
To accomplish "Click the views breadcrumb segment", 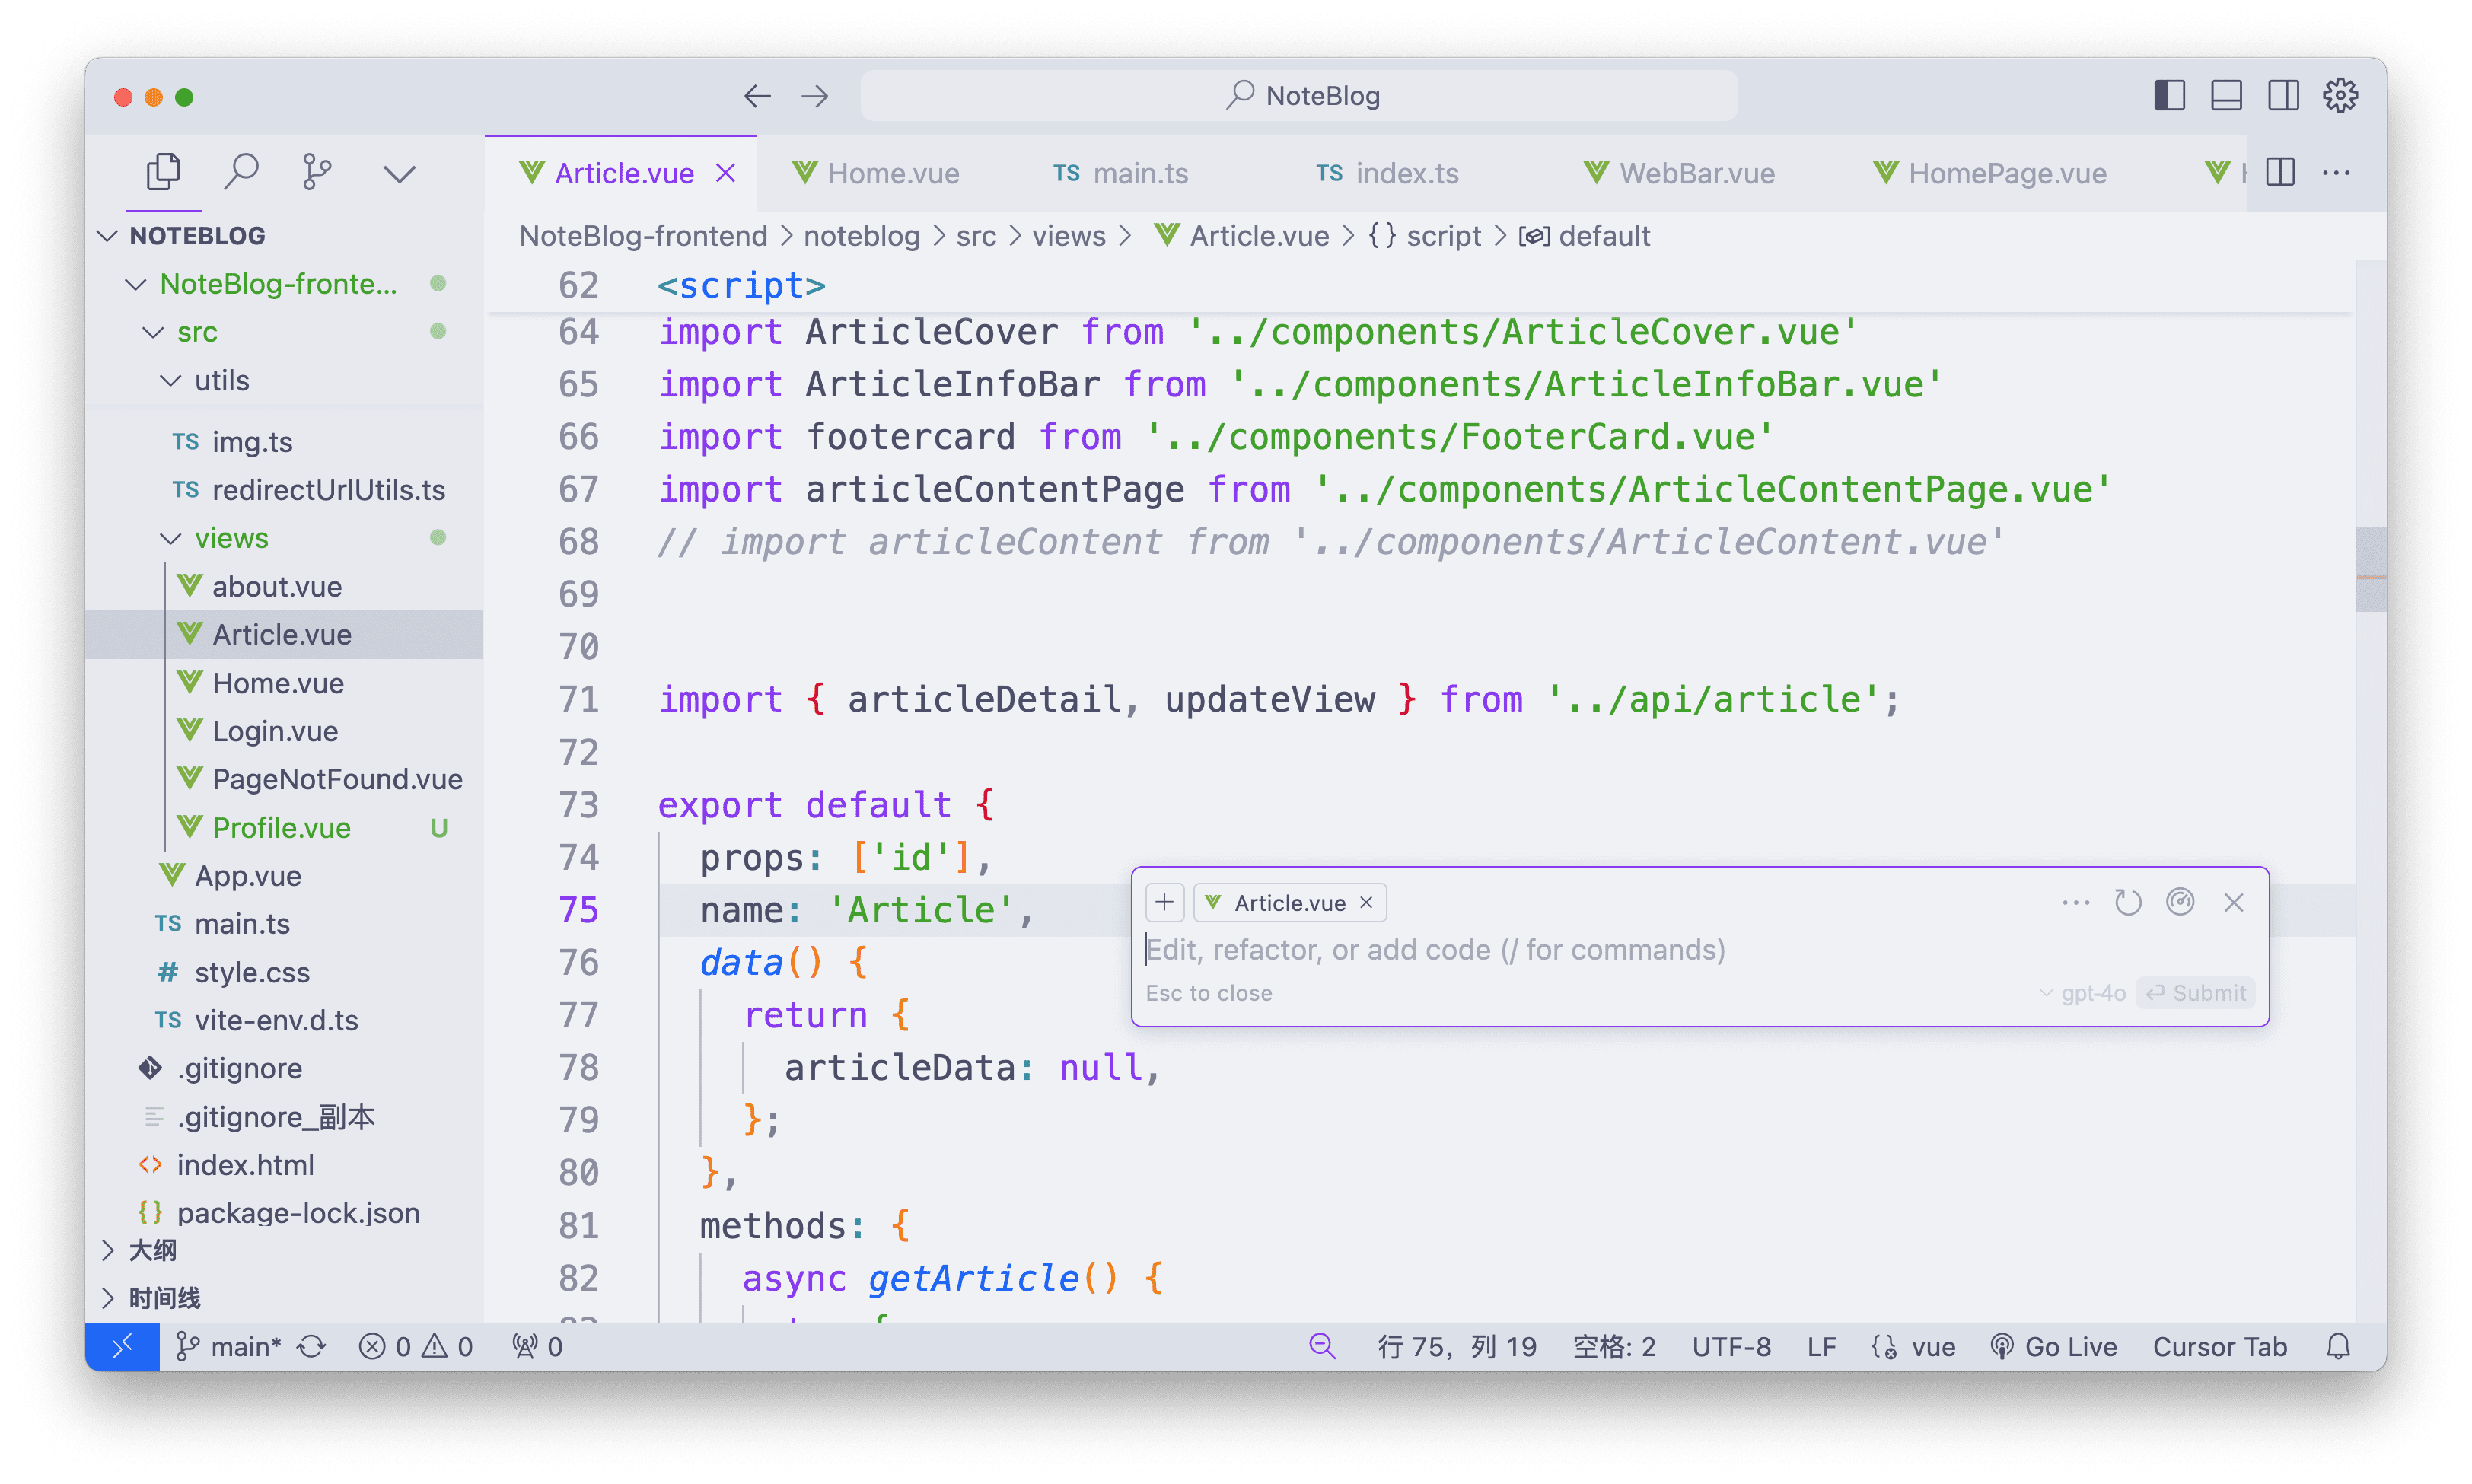I will (1068, 236).
